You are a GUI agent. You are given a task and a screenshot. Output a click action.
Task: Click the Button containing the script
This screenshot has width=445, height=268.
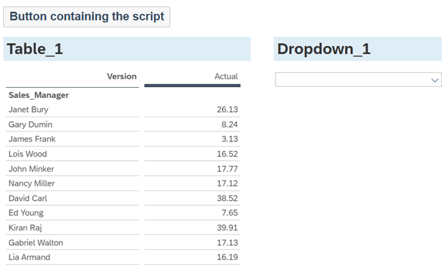pos(87,17)
